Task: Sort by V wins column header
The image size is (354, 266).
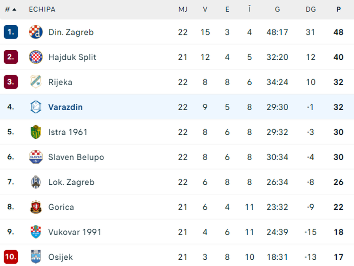Action: click(x=205, y=9)
